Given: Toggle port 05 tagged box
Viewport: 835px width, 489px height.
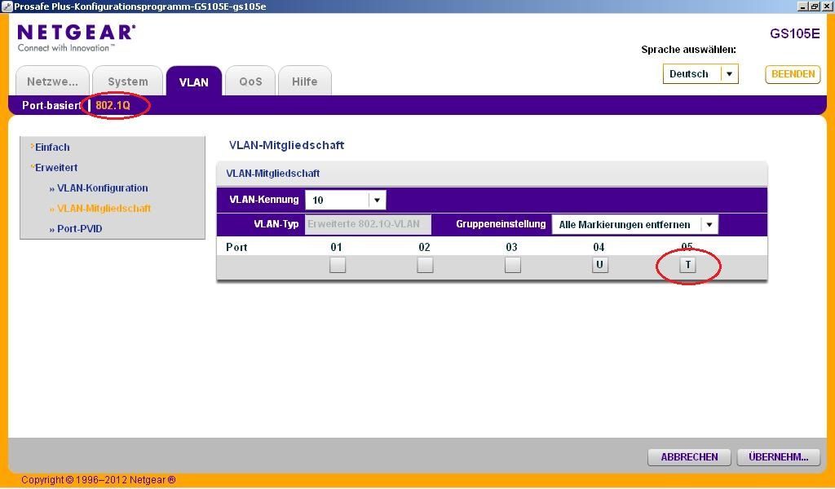Looking at the screenshot, I should click(x=687, y=264).
